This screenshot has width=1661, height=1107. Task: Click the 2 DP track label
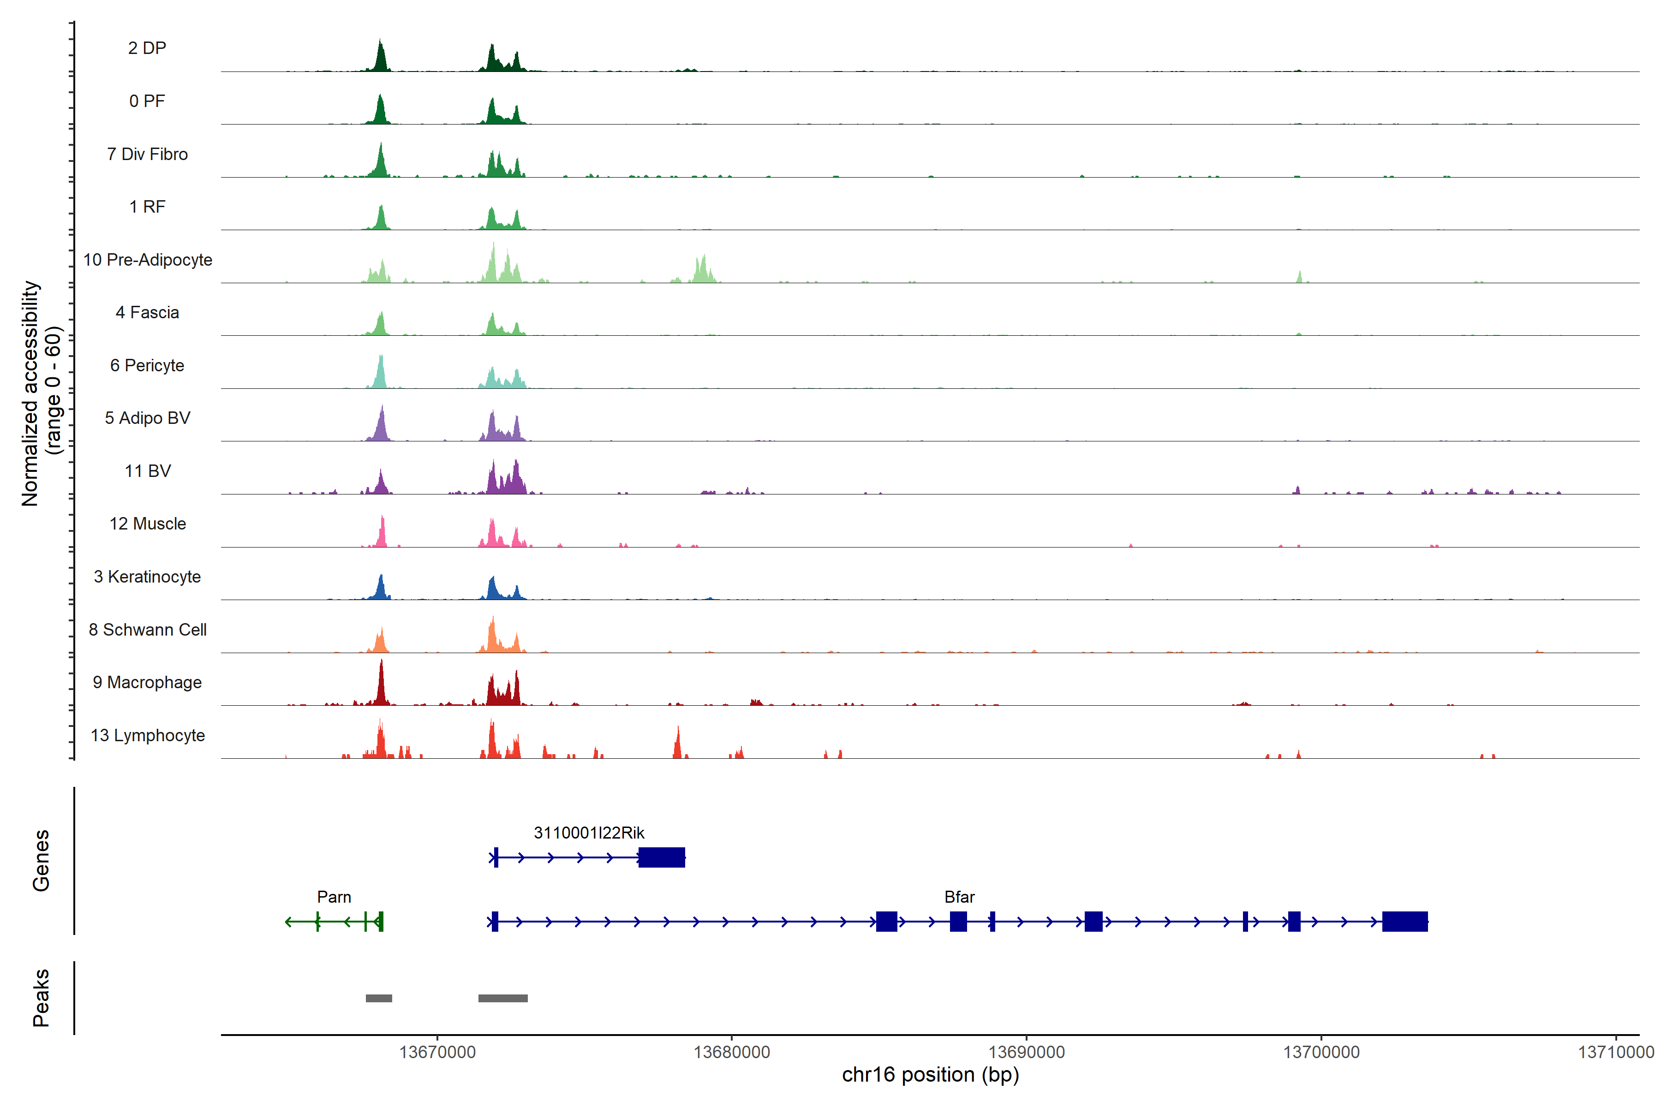(x=147, y=48)
